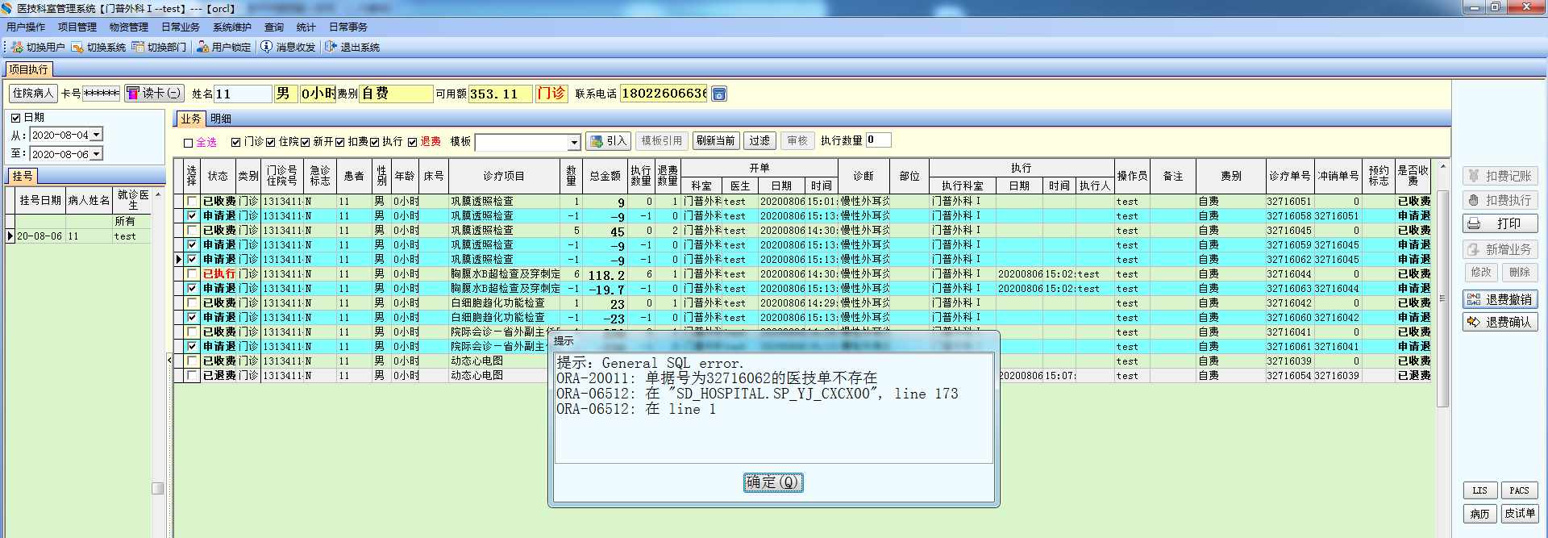Click the 切换部门 switch department icon

point(138,47)
